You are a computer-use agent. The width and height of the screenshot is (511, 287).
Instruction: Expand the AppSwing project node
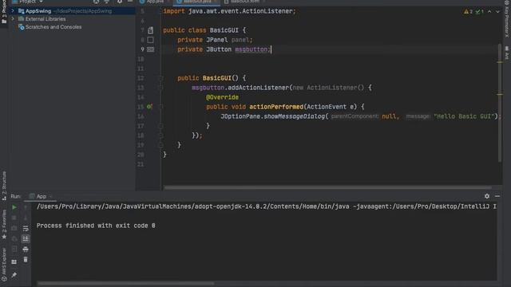pos(13,10)
